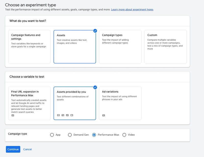Select the Demand Gen campaign type
Image resolution: width=204 pixels, height=157 pixels.
point(70,135)
